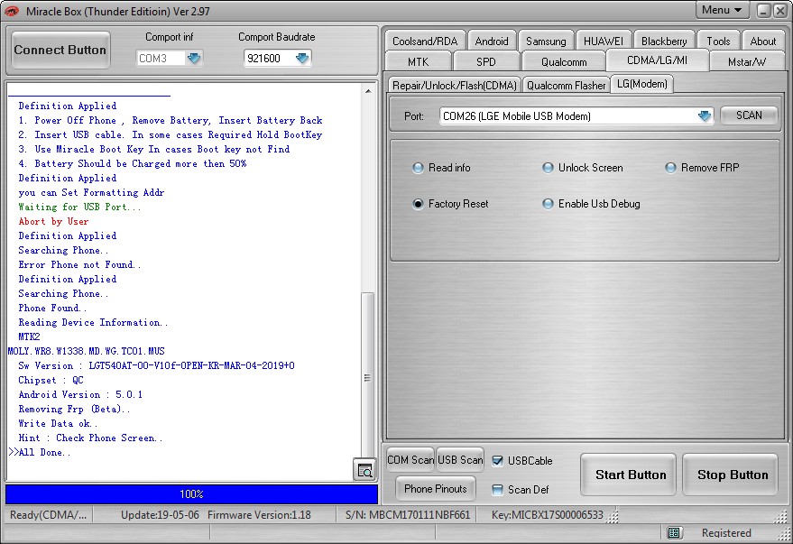Click the 'Phone Found..' log line
This screenshot has width=793, height=544.
coord(52,308)
